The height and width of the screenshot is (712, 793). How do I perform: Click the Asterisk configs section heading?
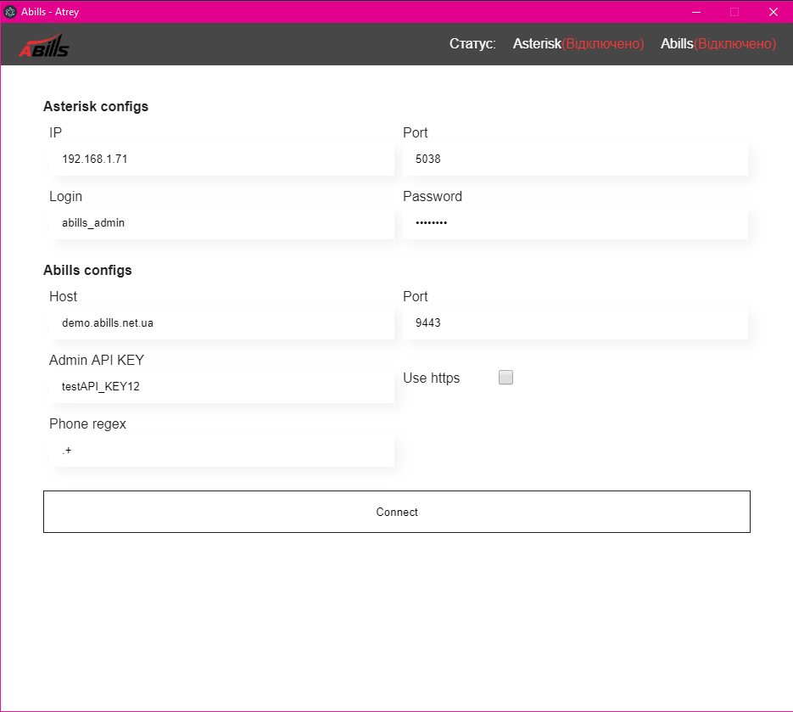click(96, 107)
